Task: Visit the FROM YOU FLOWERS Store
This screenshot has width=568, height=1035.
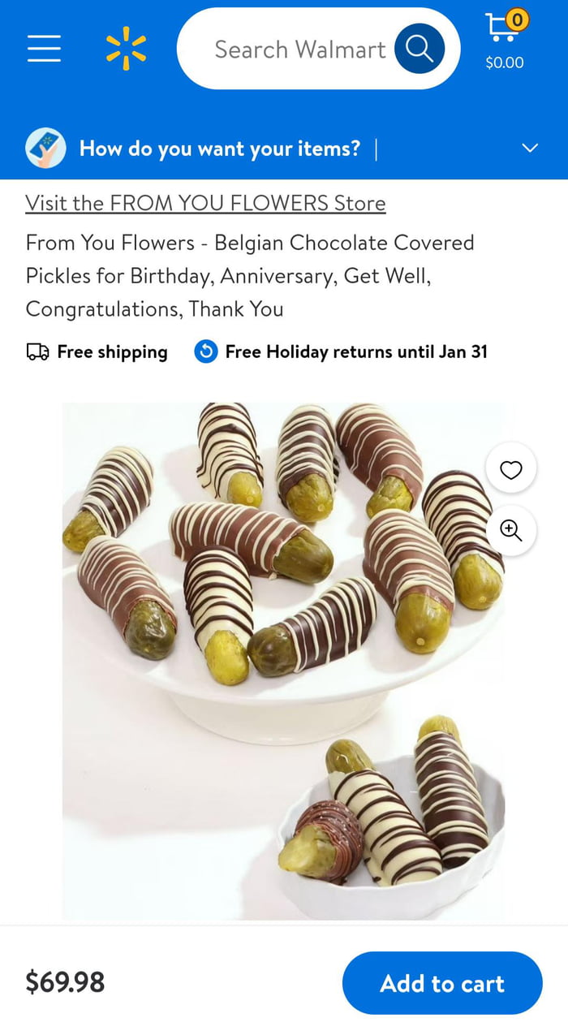Action: [205, 203]
